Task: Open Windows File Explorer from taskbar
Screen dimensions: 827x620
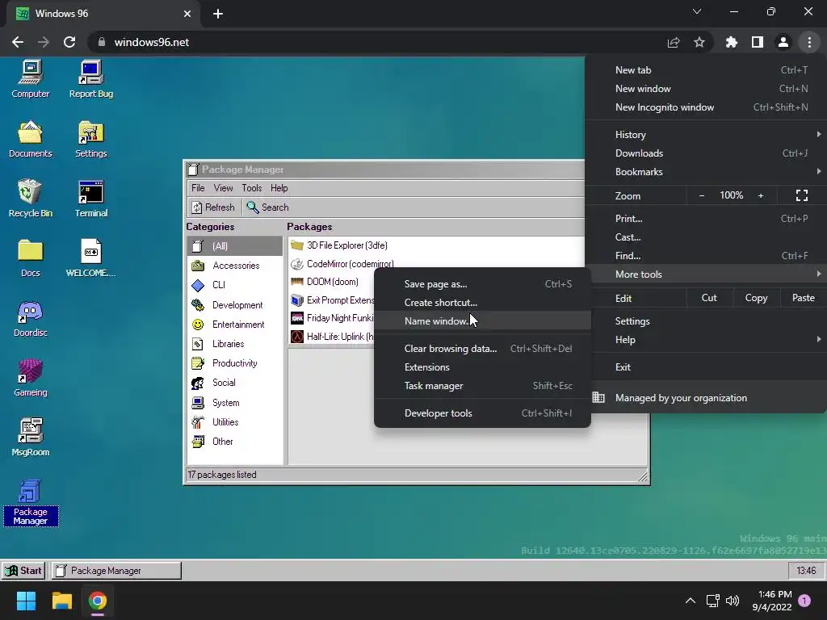Action: (61, 601)
